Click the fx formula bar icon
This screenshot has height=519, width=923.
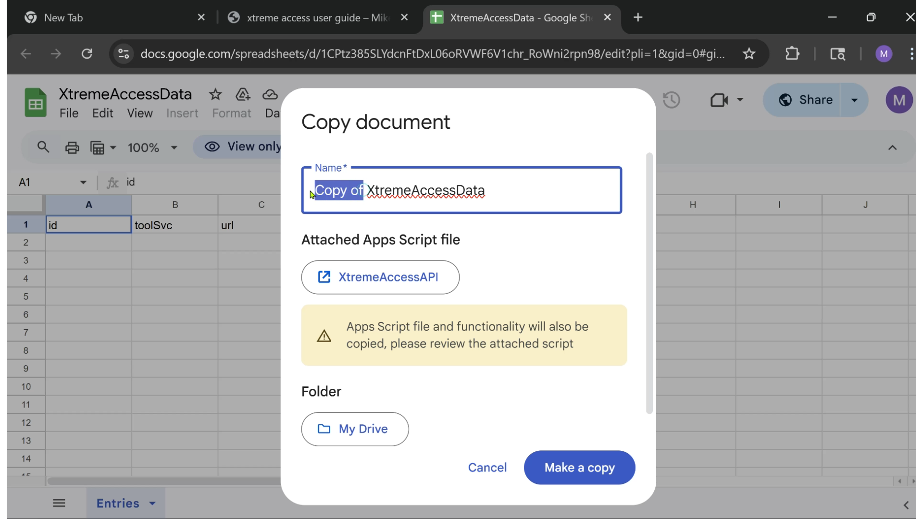pos(112,182)
